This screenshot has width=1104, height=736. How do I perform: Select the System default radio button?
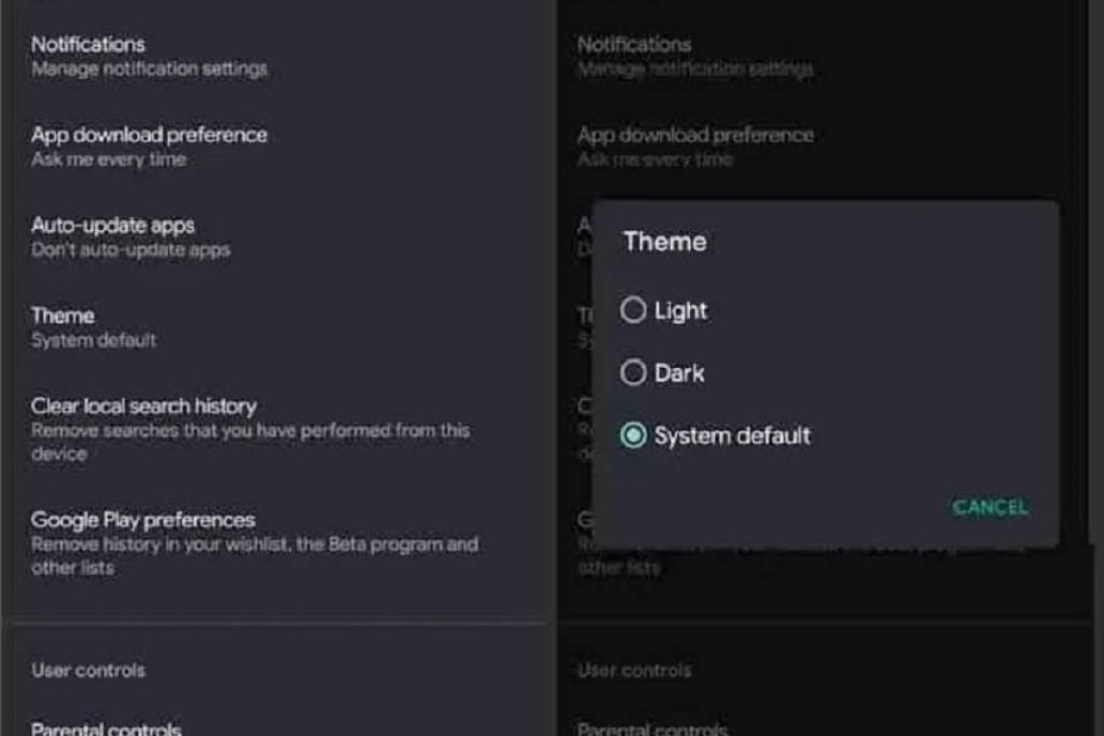pos(633,435)
